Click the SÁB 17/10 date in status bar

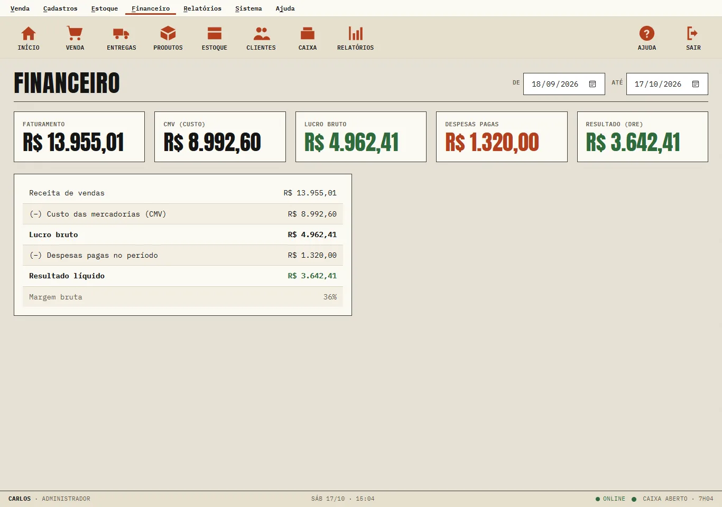[x=328, y=499]
